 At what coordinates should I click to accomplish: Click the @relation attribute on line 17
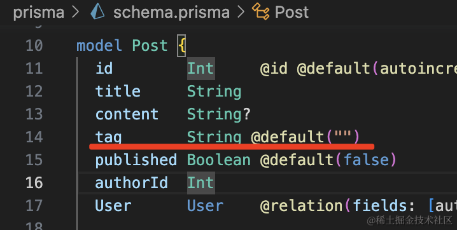[301, 206]
